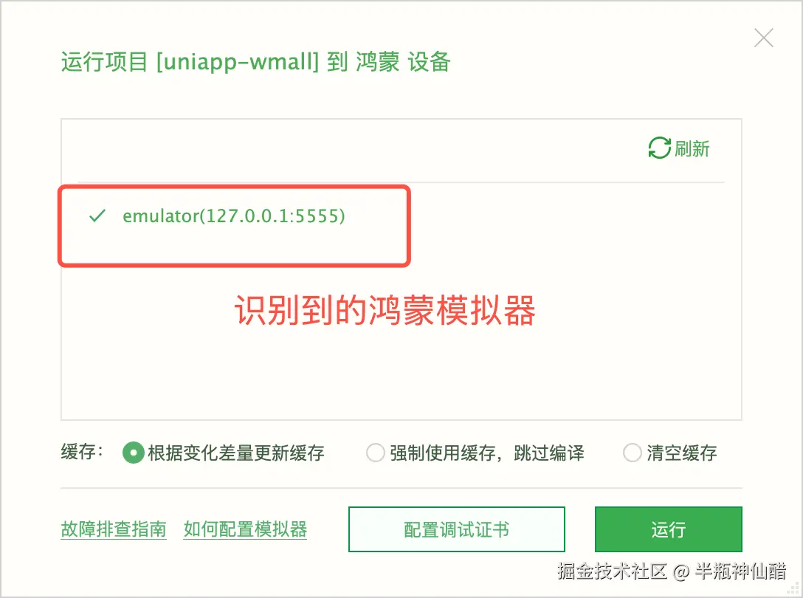The width and height of the screenshot is (803, 598).
Task: Click the empty area of the device list
Action: coord(401,374)
